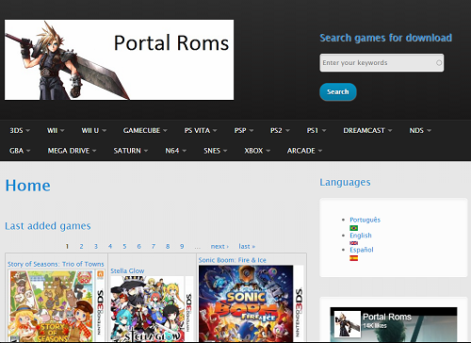
Task: Switch site language to Español
Action: (x=362, y=250)
